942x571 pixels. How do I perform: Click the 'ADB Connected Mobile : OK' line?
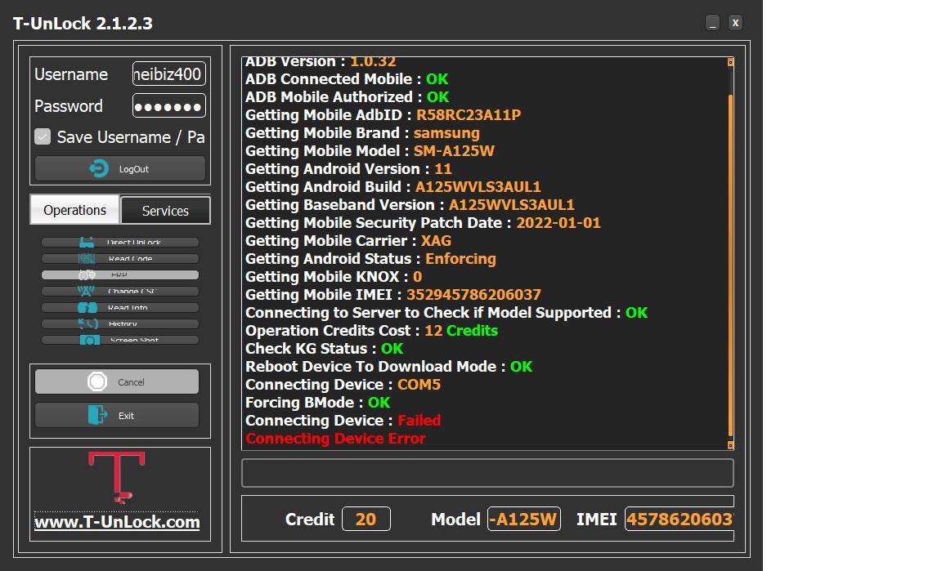347,78
